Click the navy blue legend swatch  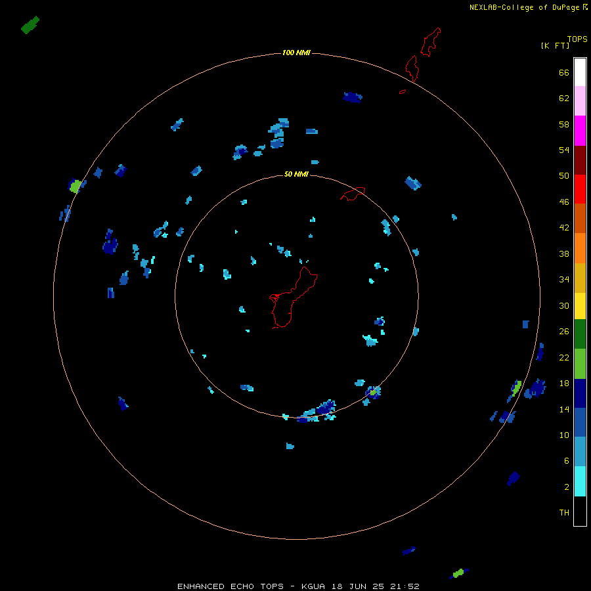[580, 393]
